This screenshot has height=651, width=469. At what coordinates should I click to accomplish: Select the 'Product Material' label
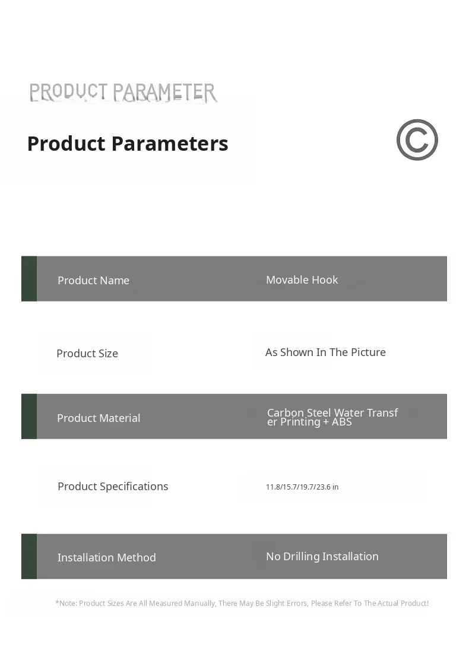[x=99, y=418]
